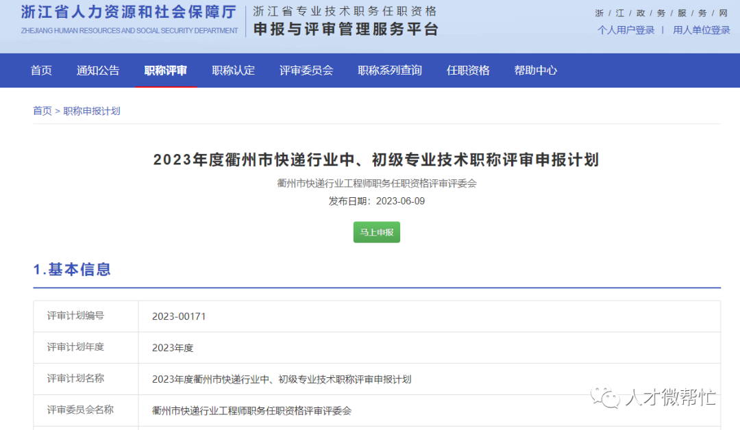Click the 马上申报 green button
Image resolution: width=740 pixels, height=430 pixels.
[376, 232]
